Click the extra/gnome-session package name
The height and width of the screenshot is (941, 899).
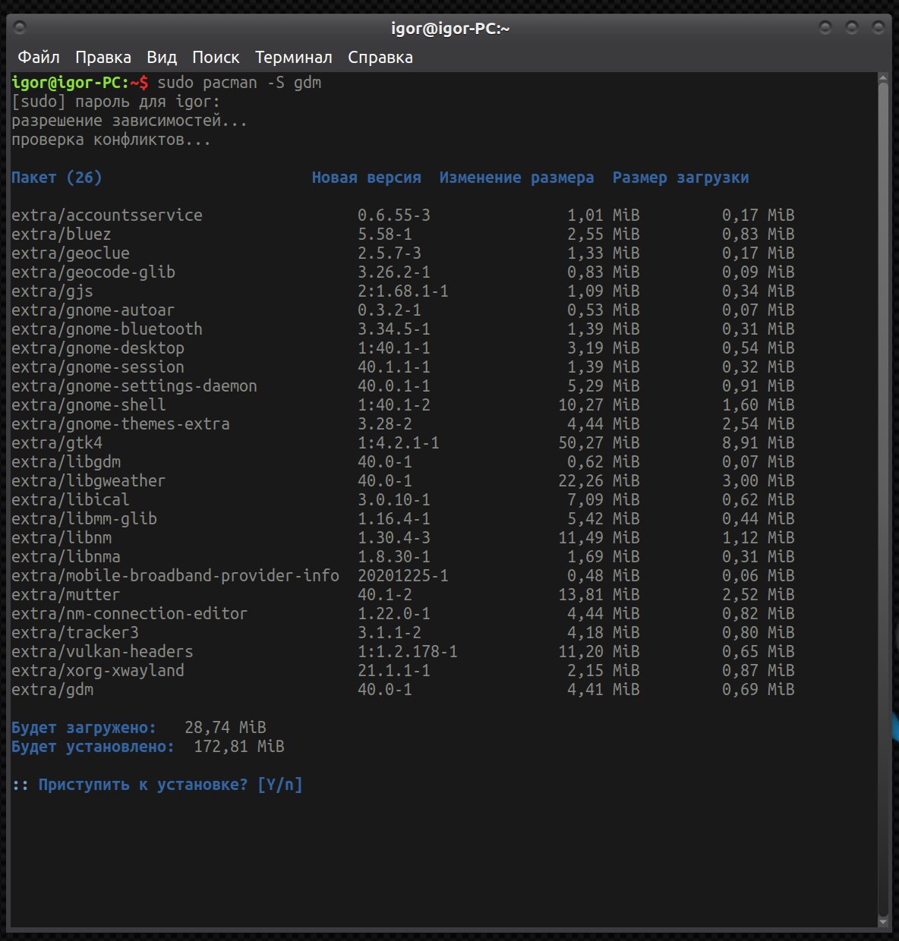(x=98, y=367)
